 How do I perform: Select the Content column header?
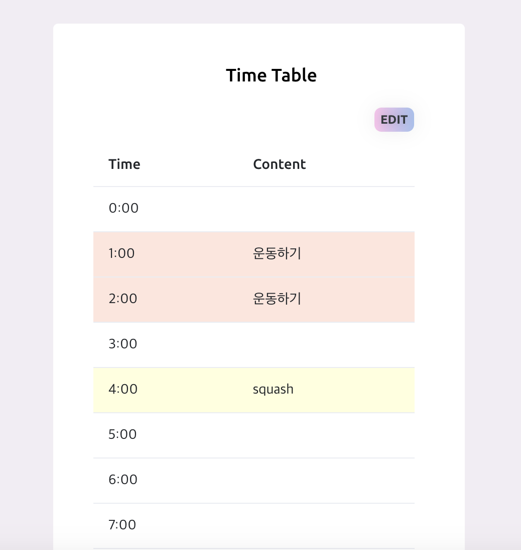pos(279,164)
